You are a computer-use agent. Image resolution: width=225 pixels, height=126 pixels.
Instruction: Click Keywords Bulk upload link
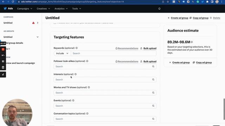(148, 48)
